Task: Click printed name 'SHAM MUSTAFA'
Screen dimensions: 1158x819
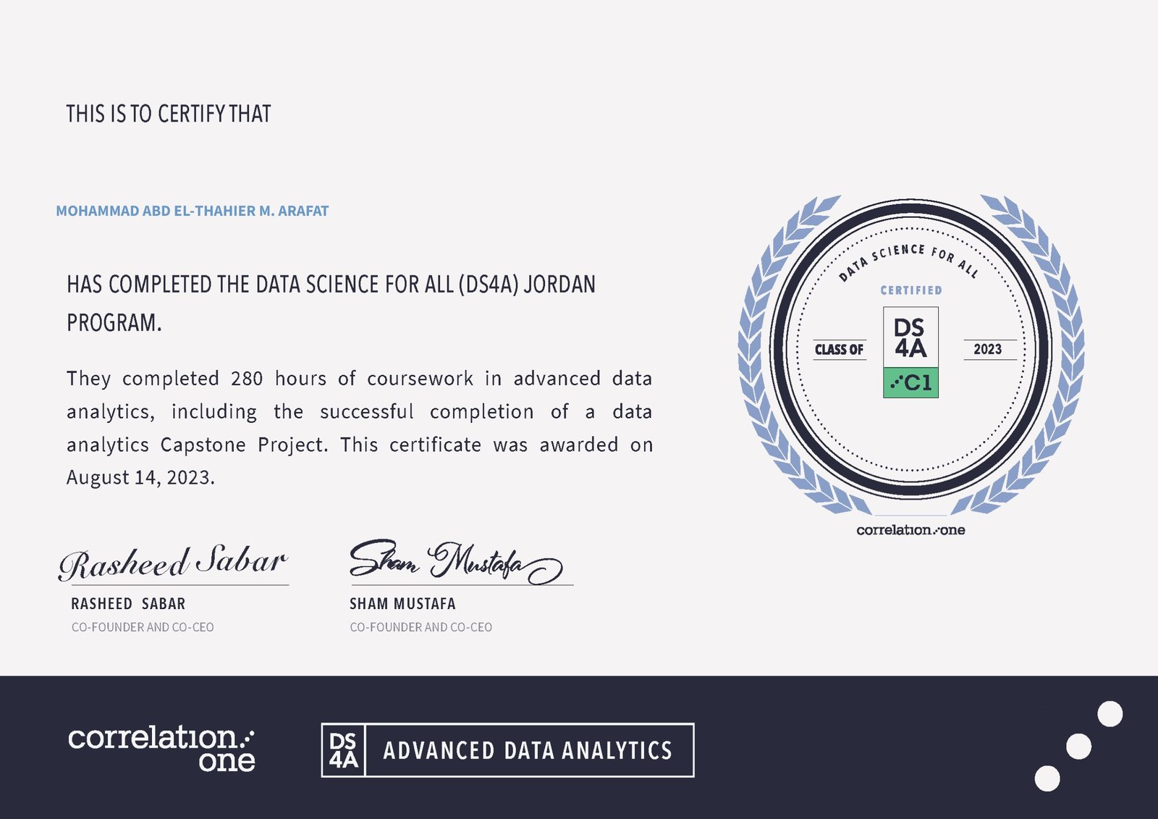Action: (402, 604)
